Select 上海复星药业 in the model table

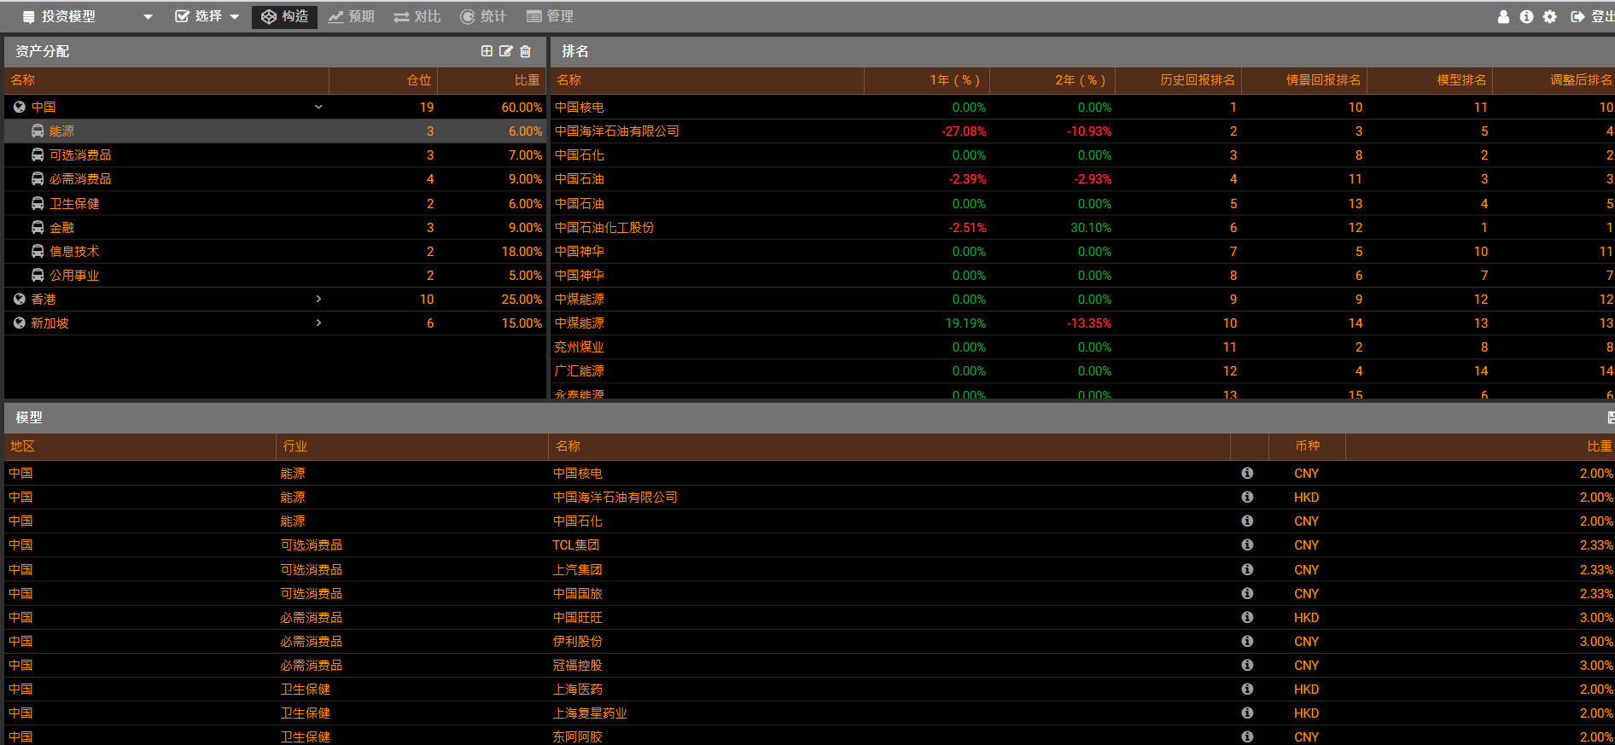coord(809,713)
